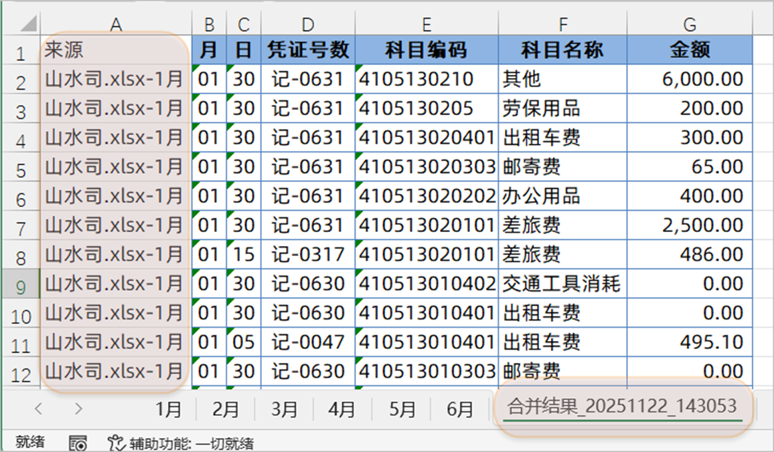Image resolution: width=774 pixels, height=452 pixels.
Task: Click the cell with 记-0317
Action: 307,255
